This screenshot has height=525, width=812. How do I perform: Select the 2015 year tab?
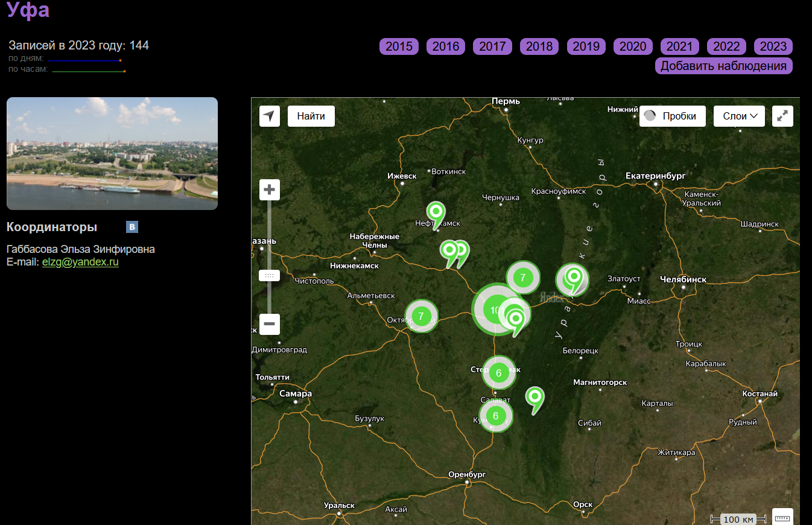tap(399, 46)
